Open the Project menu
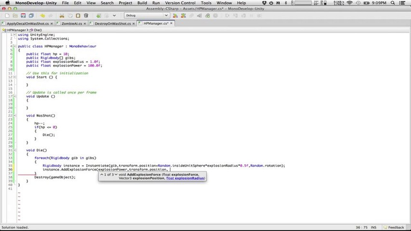411x231 pixels. [x=125, y=3]
